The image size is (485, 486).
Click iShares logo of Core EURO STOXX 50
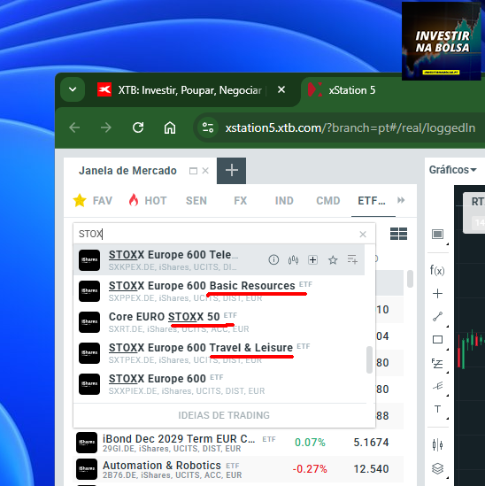pos(89,322)
